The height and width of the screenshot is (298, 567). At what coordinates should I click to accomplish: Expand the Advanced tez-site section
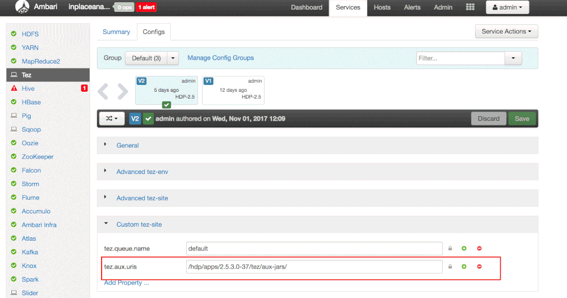(x=142, y=198)
